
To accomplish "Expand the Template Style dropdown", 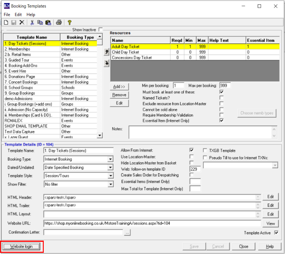I will click(110, 176).
